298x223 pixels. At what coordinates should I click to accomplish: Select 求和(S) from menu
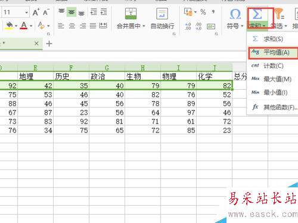click(x=272, y=39)
